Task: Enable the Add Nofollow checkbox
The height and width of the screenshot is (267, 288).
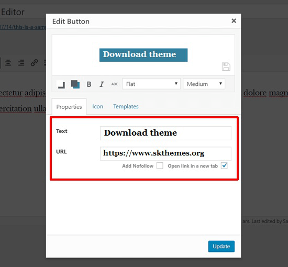Action: coord(160,165)
